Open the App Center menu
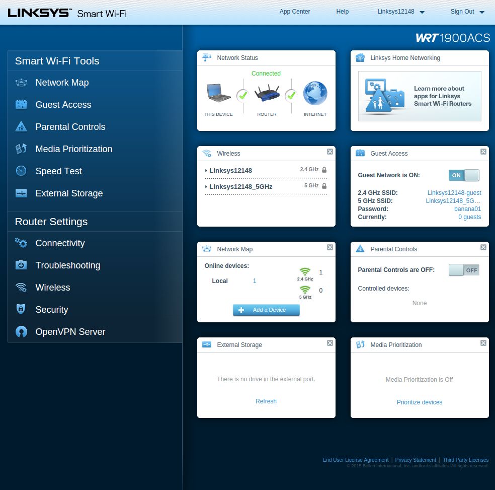 pyautogui.click(x=295, y=11)
